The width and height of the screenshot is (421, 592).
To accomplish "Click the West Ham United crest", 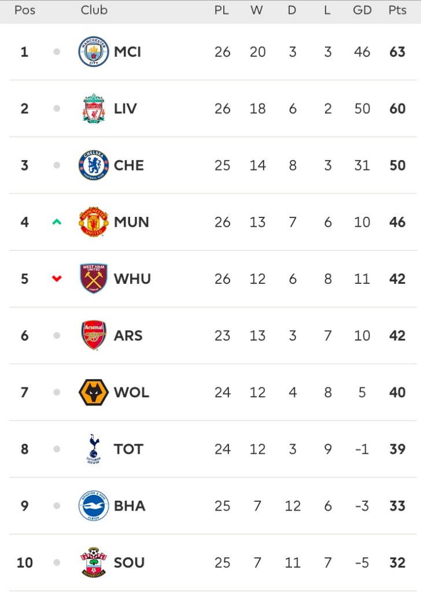I will [93, 279].
